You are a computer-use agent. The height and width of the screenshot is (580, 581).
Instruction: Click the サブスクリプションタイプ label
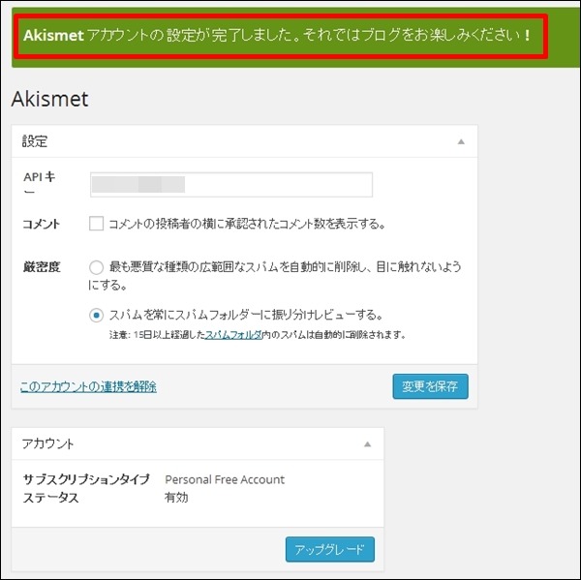click(x=86, y=479)
